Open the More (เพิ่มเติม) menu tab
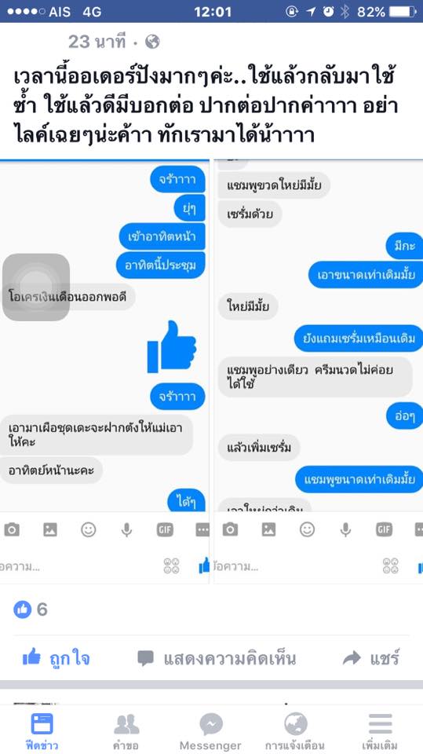This screenshot has width=423, height=754. 380,731
